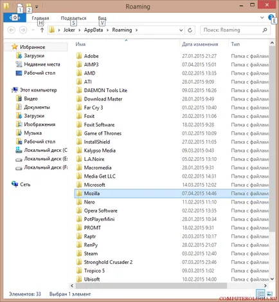Go up one folder level arrow

[x=42, y=30]
